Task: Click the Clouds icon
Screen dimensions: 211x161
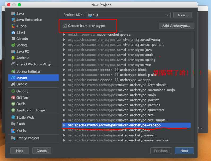Action: 13,39
